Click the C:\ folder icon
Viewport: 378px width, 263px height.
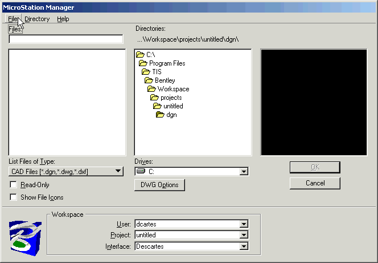coord(140,55)
